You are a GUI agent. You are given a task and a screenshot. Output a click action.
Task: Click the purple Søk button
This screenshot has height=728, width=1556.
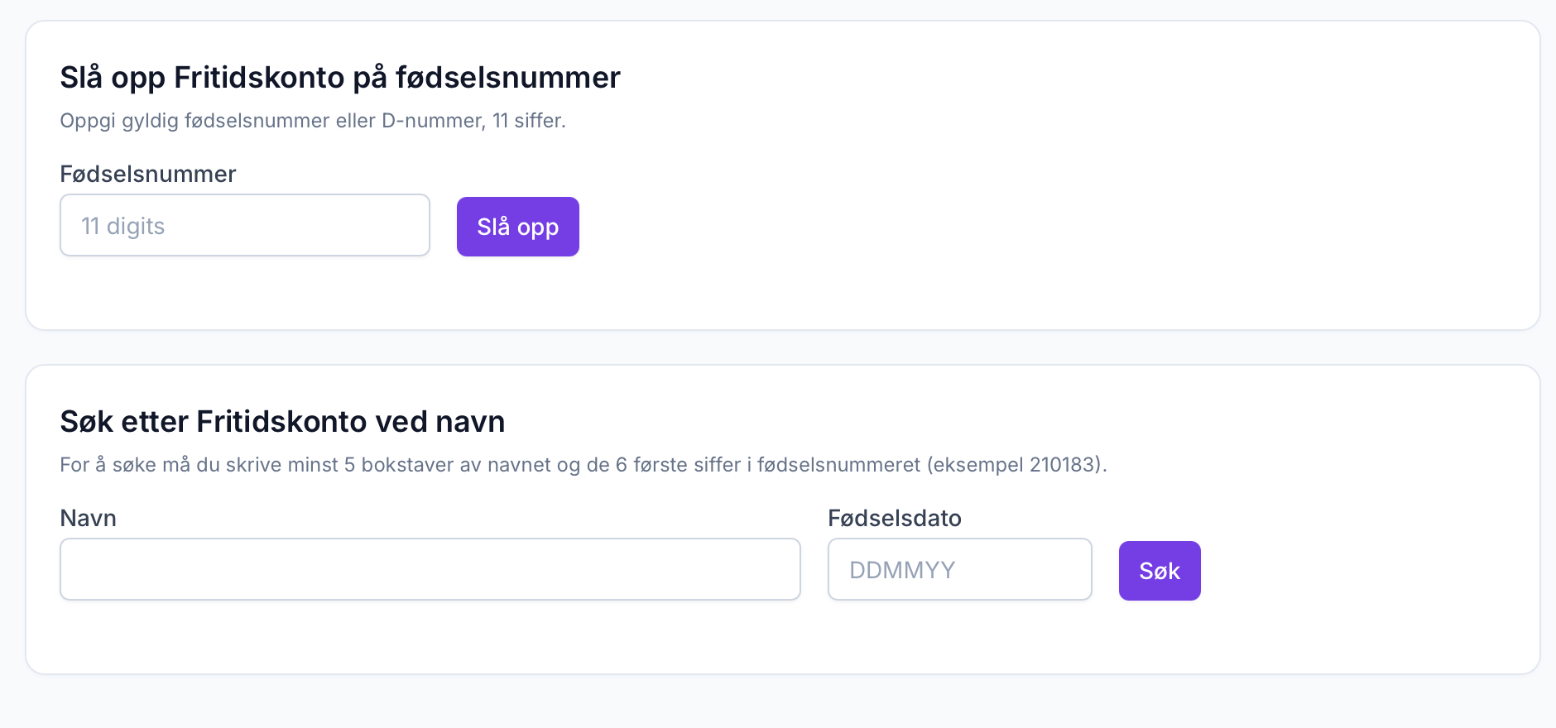(1160, 571)
